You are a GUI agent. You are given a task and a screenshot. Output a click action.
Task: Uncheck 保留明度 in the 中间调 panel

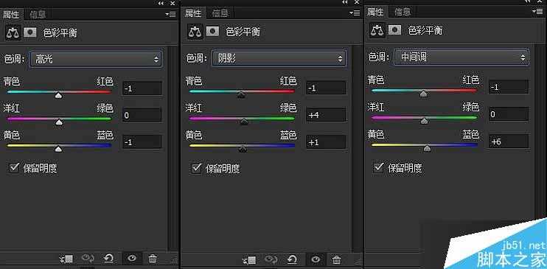click(x=378, y=167)
